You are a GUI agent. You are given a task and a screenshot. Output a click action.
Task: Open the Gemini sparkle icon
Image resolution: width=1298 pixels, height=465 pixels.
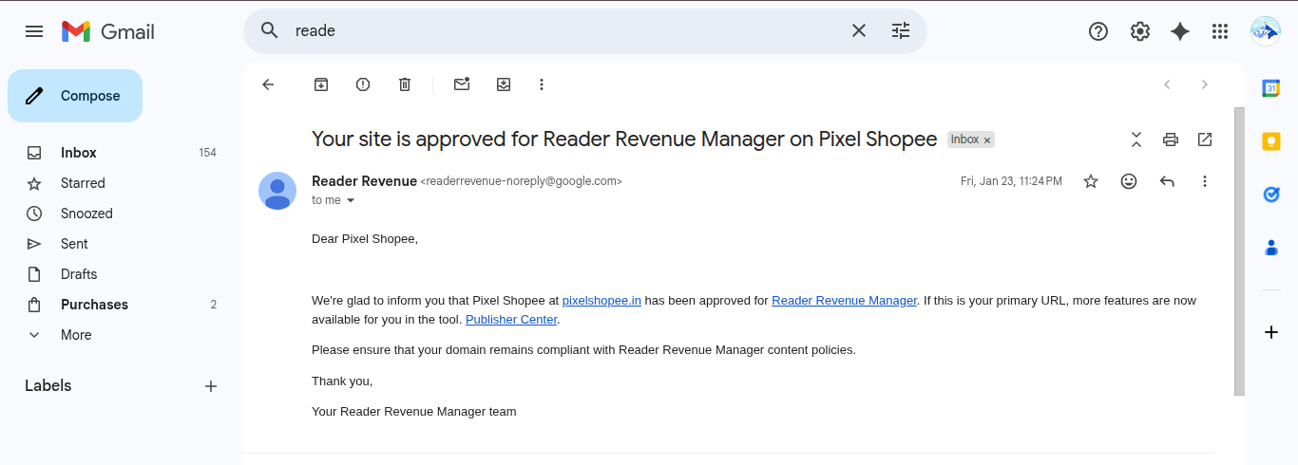point(1180,31)
